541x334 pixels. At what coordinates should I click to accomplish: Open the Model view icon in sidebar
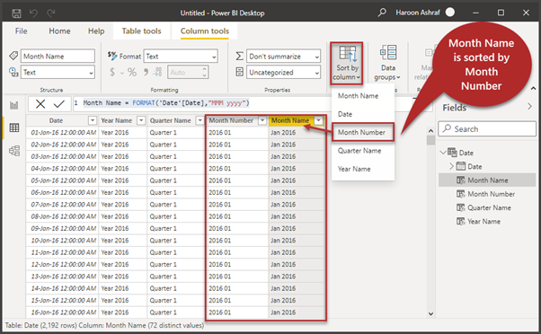pyautogui.click(x=14, y=151)
